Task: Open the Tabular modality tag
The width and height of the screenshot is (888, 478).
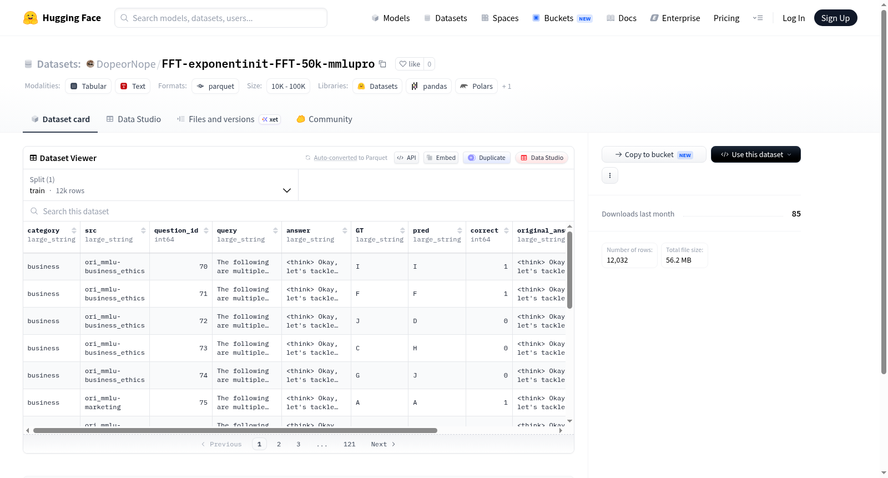Action: coord(88,86)
